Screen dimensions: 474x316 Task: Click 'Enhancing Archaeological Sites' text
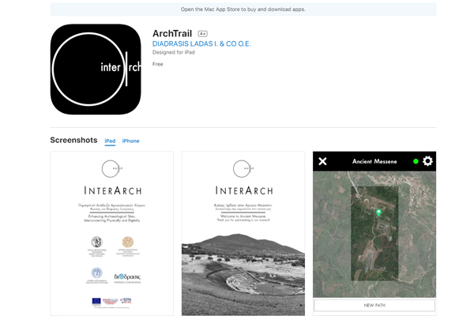112,216
